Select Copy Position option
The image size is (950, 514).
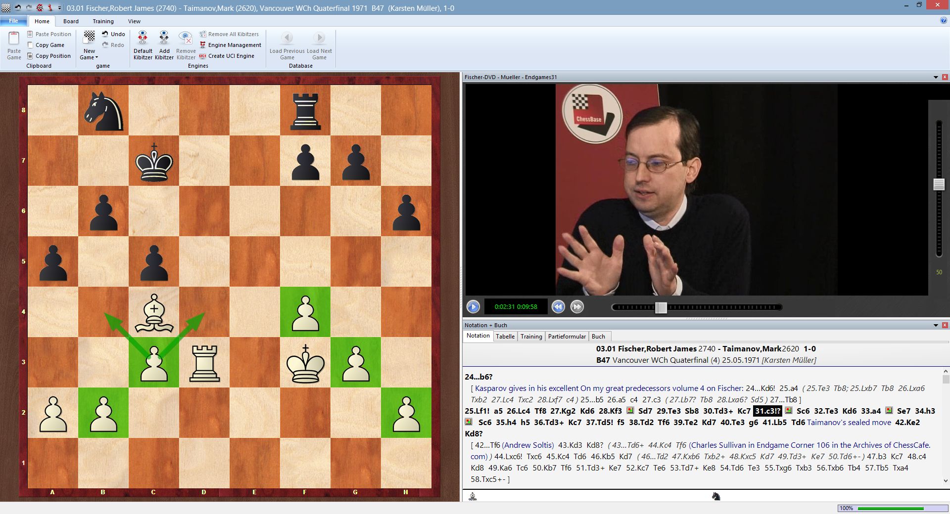click(48, 55)
